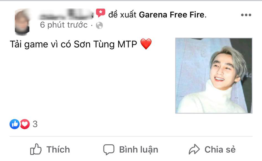Select the Bình luận text button

coord(139,149)
